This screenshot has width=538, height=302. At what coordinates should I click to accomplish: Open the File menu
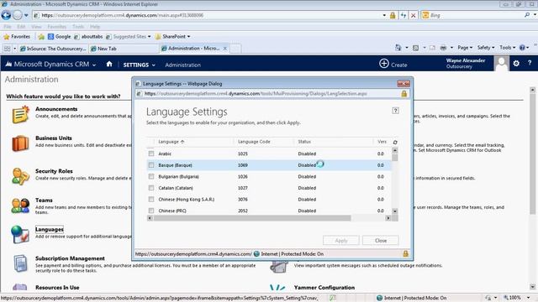point(8,26)
